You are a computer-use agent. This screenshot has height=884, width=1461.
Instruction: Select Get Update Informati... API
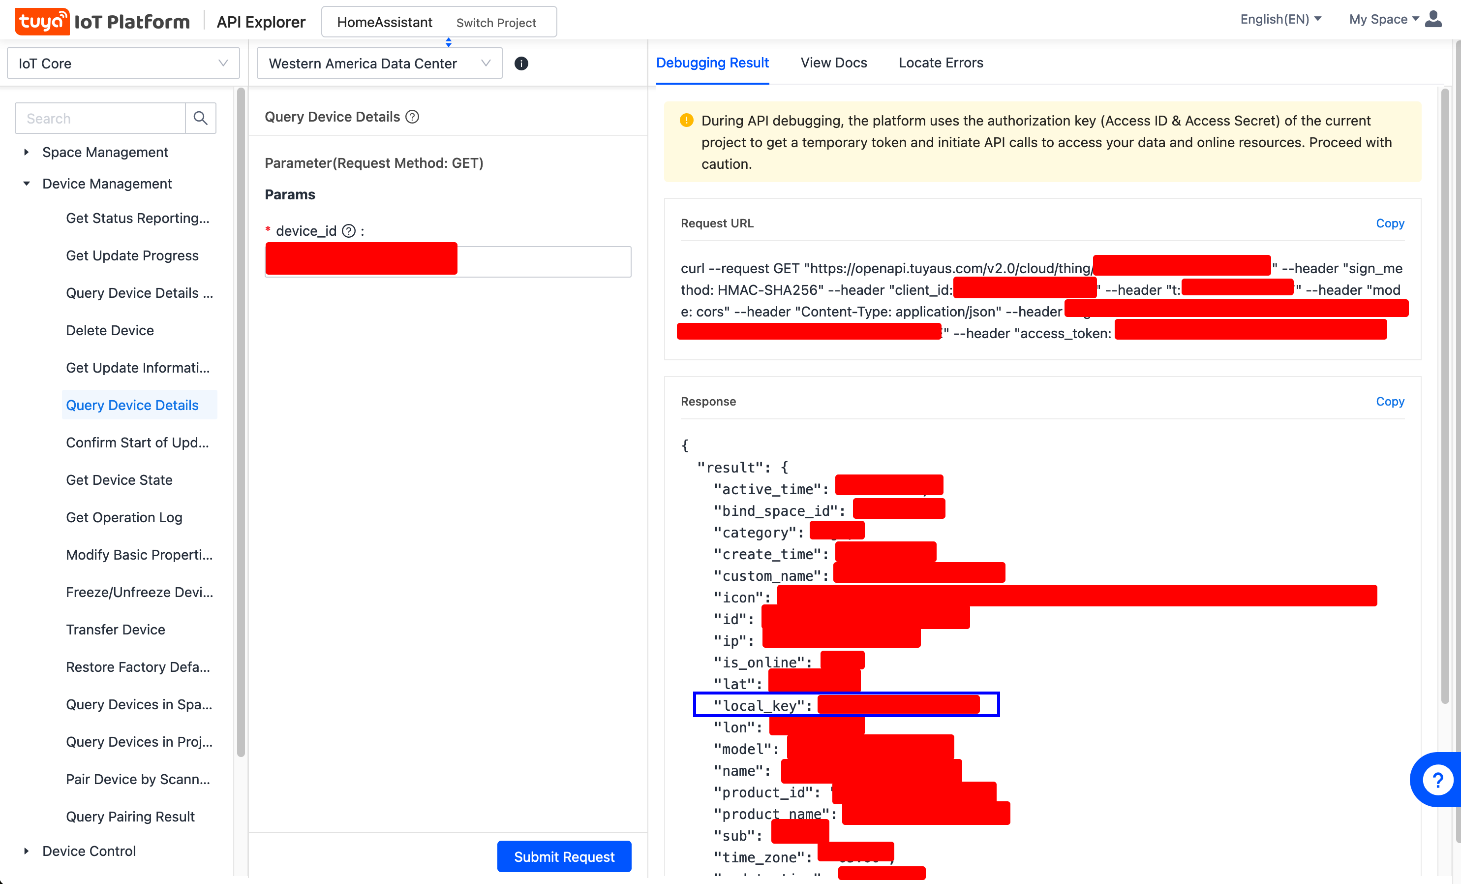pyautogui.click(x=138, y=368)
